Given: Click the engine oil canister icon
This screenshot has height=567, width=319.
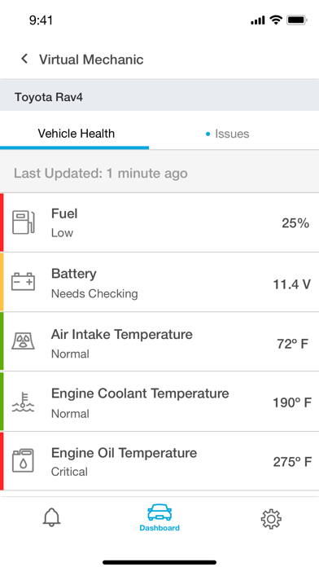Looking at the screenshot, I should pos(23,461).
